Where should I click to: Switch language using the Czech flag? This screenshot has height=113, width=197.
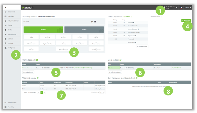(x=181, y=8)
